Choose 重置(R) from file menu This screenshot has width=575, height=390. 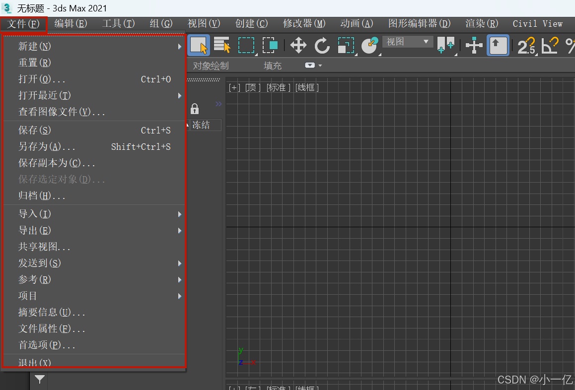tap(94, 63)
